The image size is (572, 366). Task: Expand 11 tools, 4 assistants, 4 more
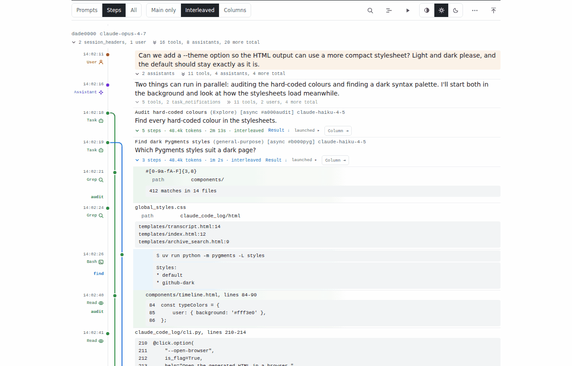coord(233,74)
